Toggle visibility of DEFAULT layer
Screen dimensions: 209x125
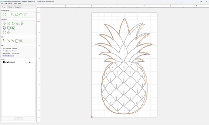coord(6,62)
